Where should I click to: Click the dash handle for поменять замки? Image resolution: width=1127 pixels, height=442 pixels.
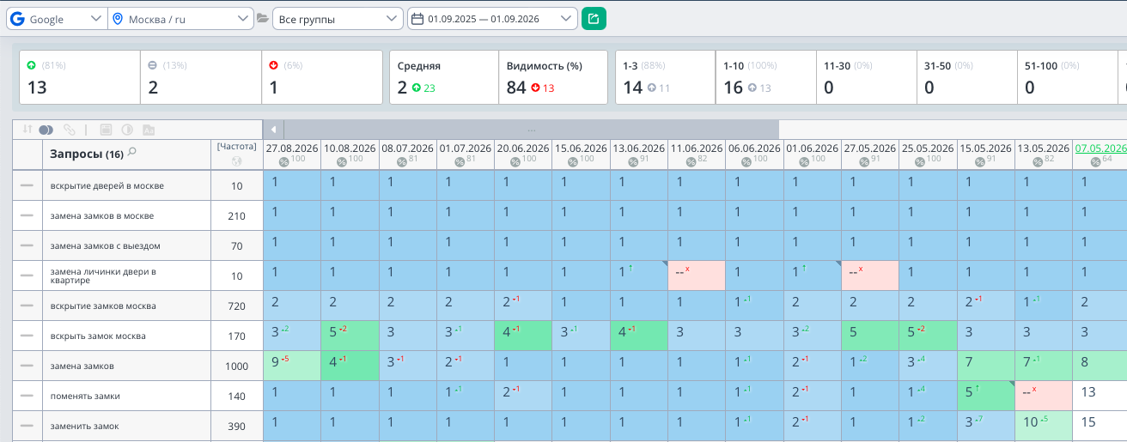(x=27, y=396)
